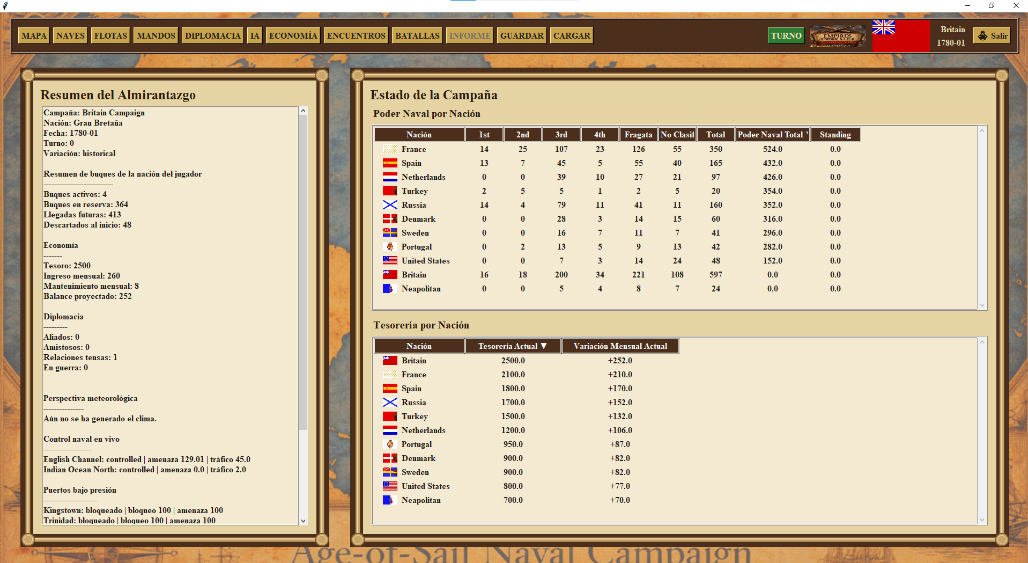Click France flag in naval table

[390, 149]
